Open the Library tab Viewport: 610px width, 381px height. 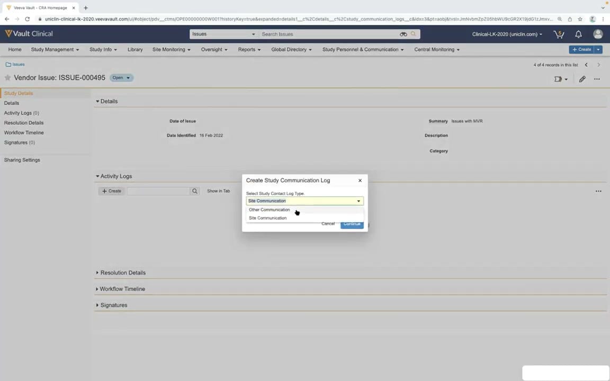pos(135,49)
